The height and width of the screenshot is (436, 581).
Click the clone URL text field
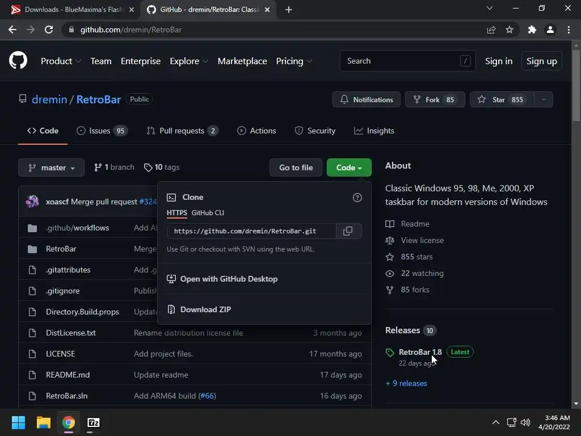[251, 231]
